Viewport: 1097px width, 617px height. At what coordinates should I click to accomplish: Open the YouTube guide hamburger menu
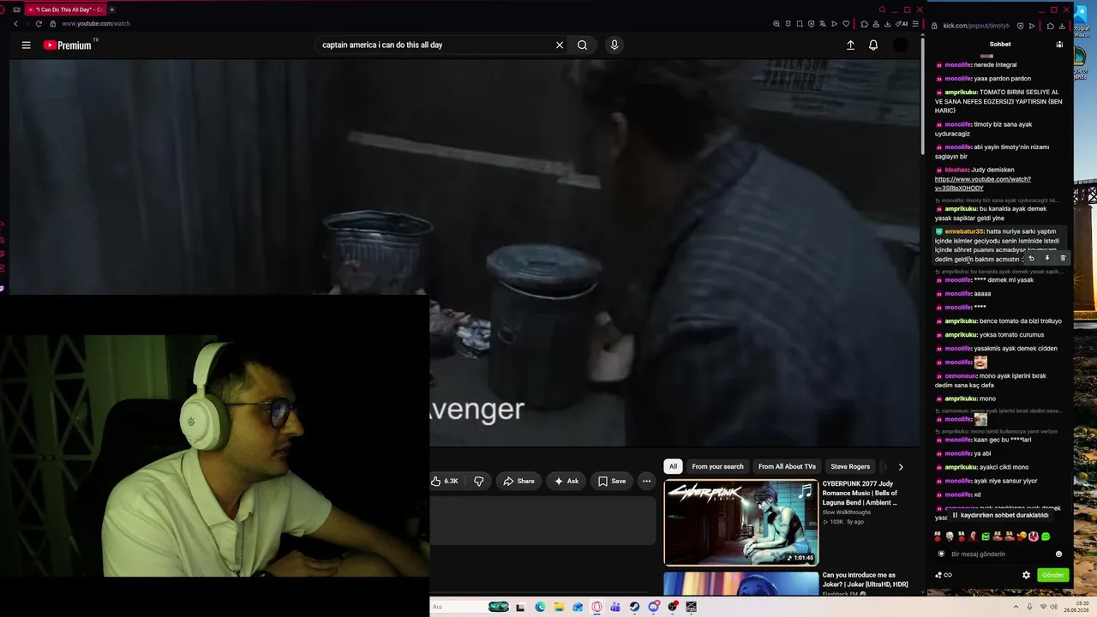(x=26, y=45)
